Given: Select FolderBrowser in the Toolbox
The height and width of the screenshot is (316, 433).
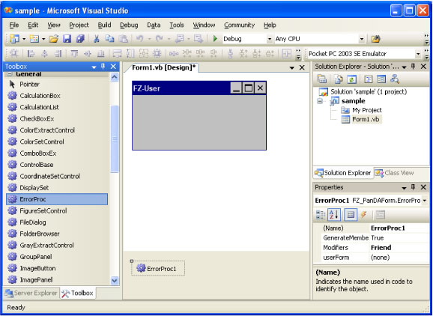Looking at the screenshot, I should tap(57, 234).
